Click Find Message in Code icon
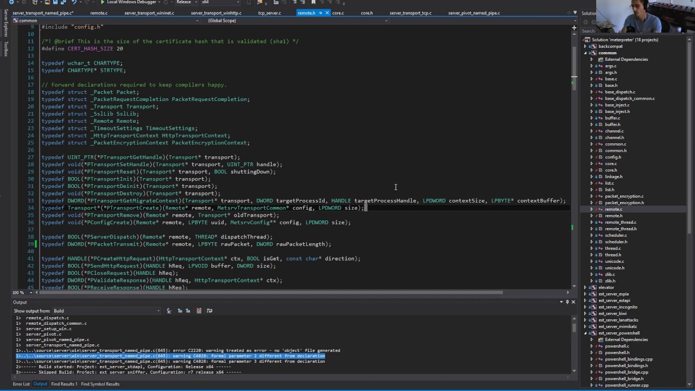695x391 pixels. [169, 311]
